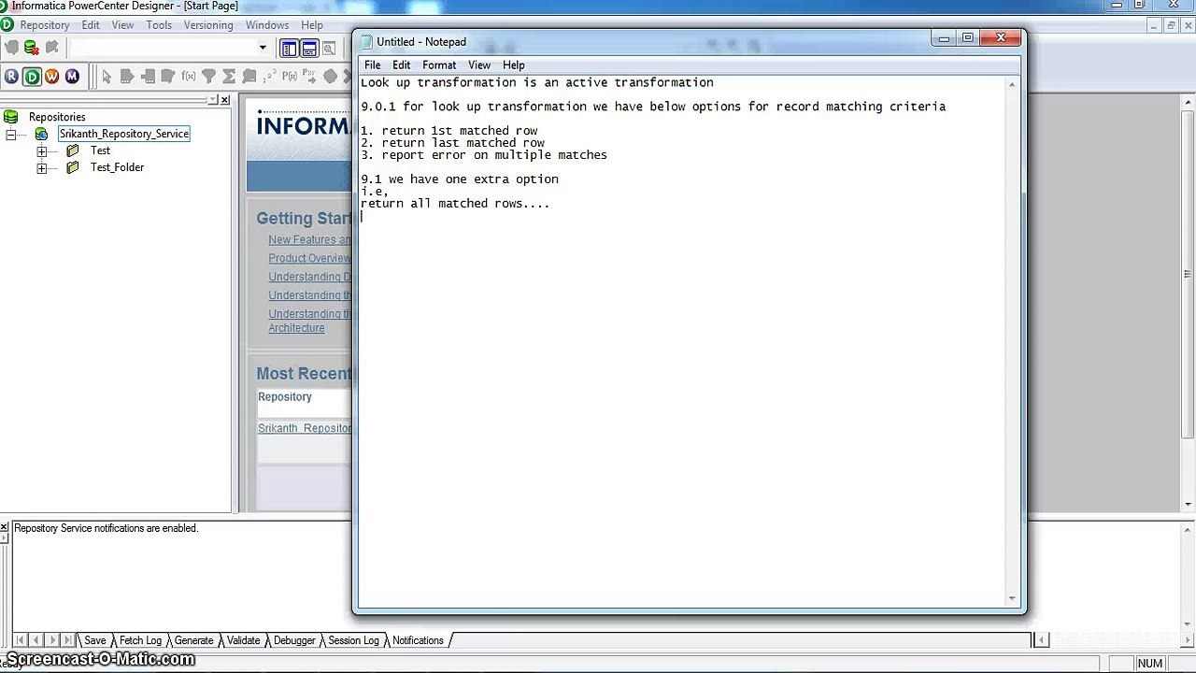Screen dimensions: 1196x673
Task: Click the Repositories root database icon
Action: [11, 117]
